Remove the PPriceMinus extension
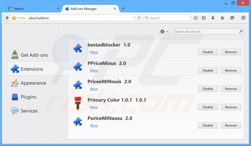Image resolution: width=251 pixels, height=146 pixels. 231,70
